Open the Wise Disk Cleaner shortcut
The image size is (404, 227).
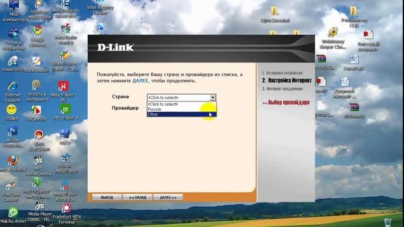[x=11, y=192]
